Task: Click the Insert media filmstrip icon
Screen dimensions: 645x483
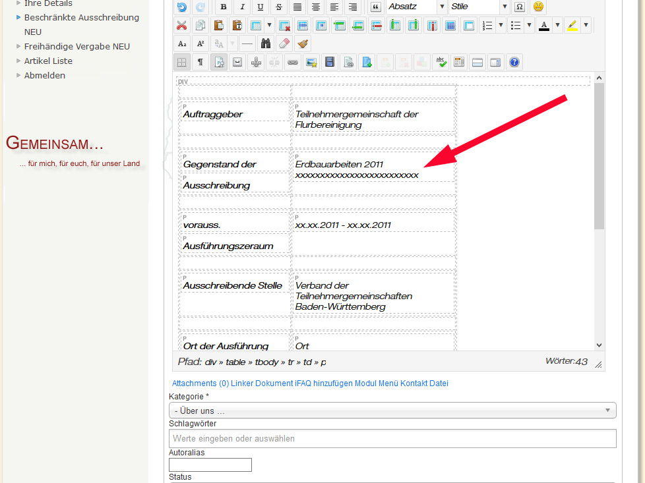Action: [x=330, y=63]
